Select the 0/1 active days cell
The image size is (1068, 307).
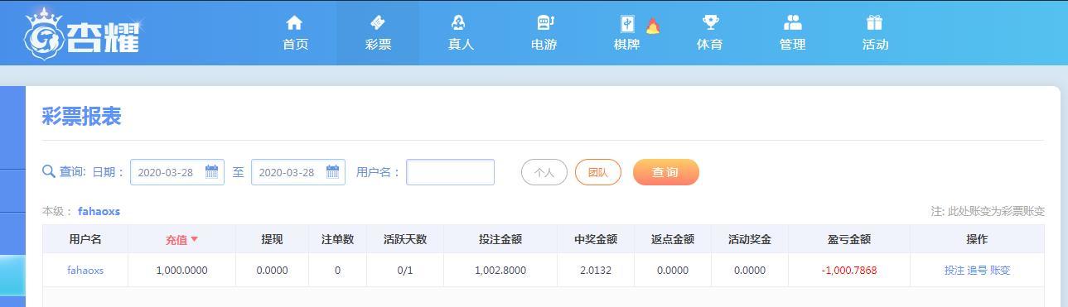405,270
